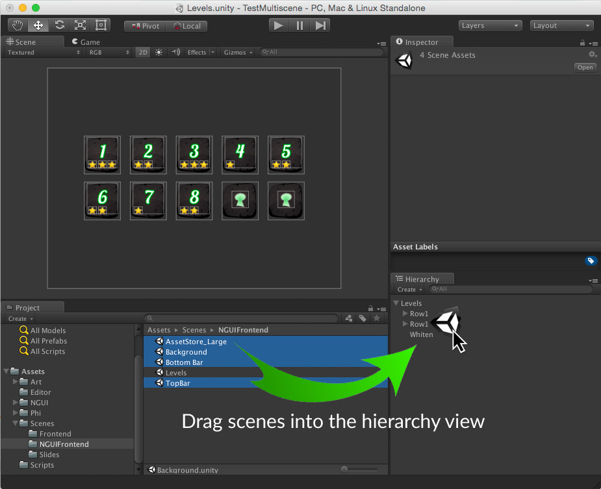Click Assets in the breadcrumb path
Screen dimensions: 601x489
click(x=159, y=330)
